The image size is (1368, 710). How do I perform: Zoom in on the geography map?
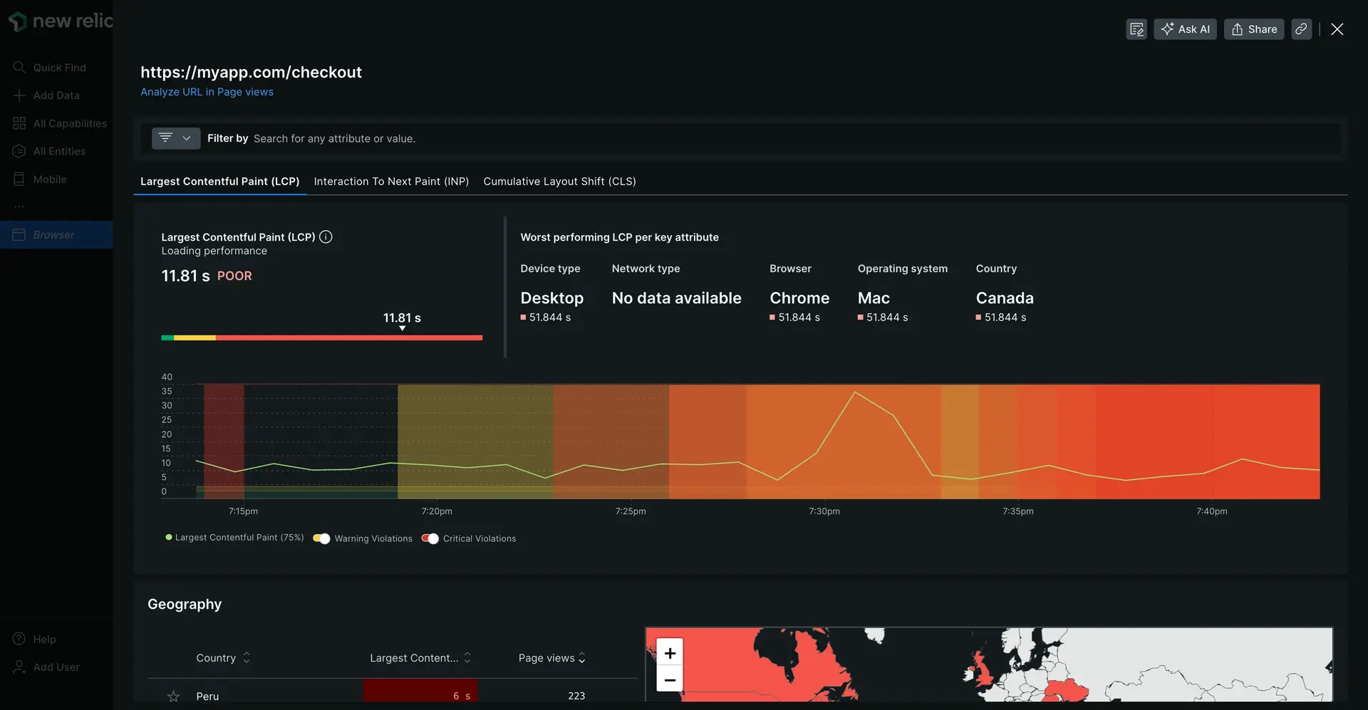tap(670, 653)
